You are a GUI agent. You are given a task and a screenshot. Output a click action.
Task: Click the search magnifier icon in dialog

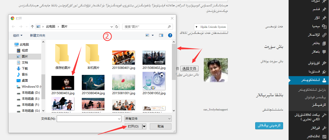coord(170,27)
